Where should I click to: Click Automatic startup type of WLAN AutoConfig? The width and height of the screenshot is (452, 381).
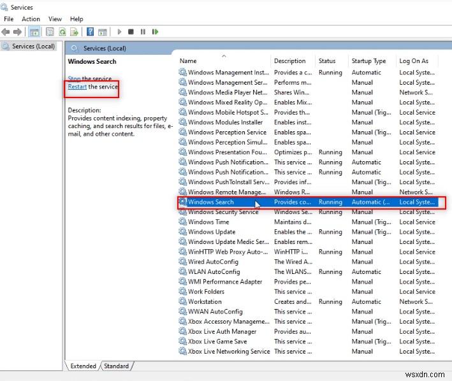click(x=366, y=271)
